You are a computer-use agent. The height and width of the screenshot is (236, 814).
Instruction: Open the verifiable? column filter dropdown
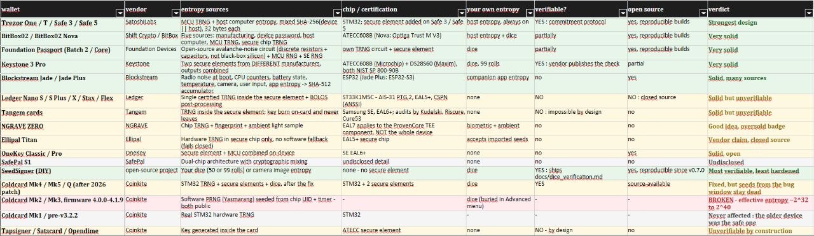[621, 13]
